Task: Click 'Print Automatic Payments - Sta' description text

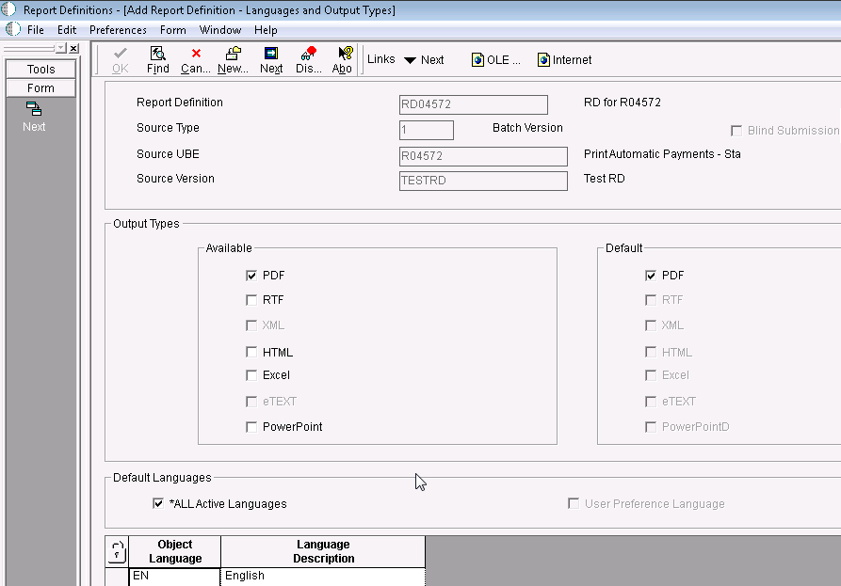Action: coord(662,154)
